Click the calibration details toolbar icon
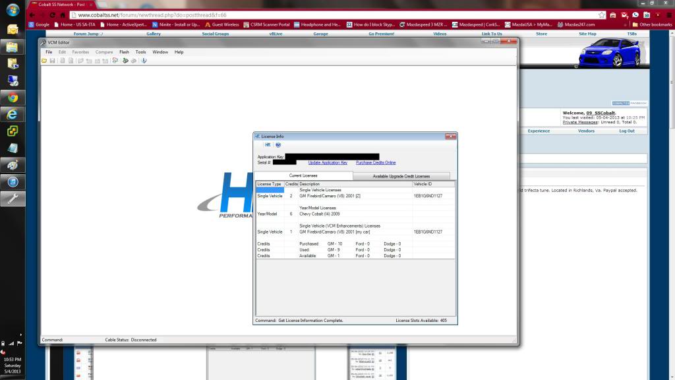675x380 pixels. (115, 61)
